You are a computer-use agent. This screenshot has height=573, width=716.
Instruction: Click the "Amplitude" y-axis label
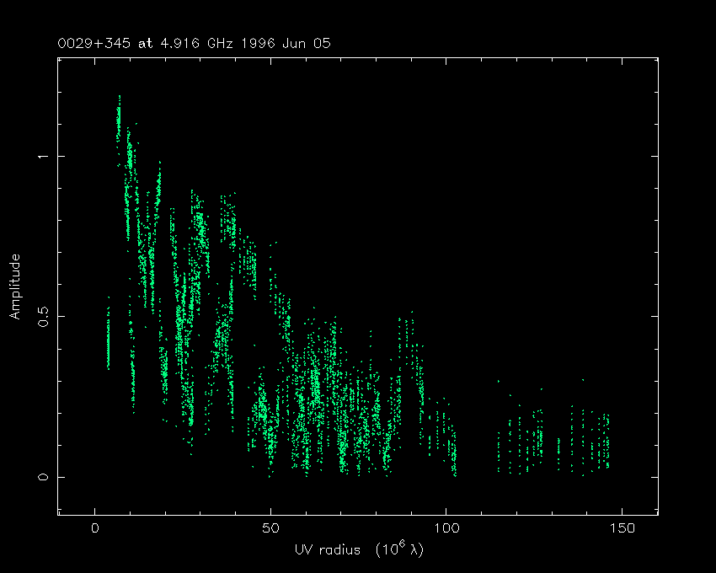(x=14, y=286)
